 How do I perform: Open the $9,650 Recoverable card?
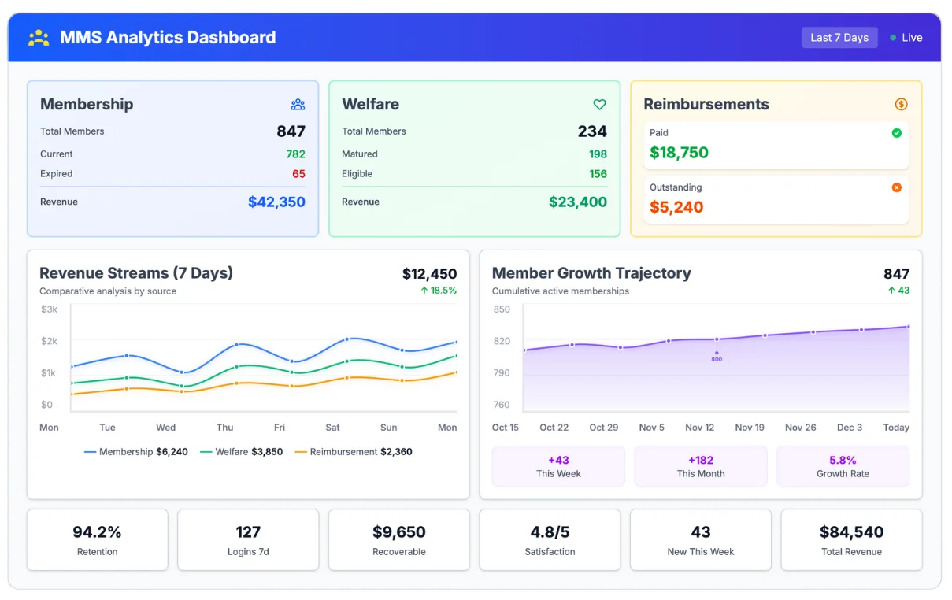pyautogui.click(x=399, y=540)
